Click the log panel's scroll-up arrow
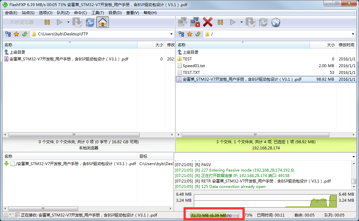 [354, 164]
